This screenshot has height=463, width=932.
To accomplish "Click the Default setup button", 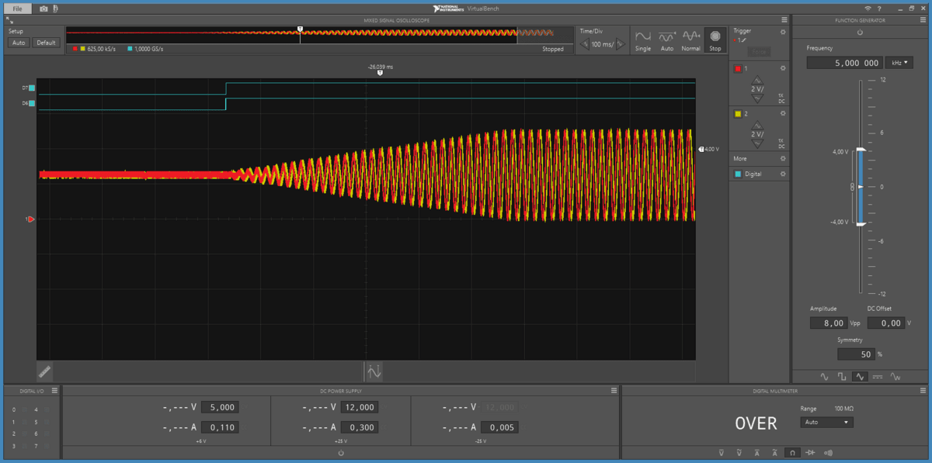I will (46, 43).
